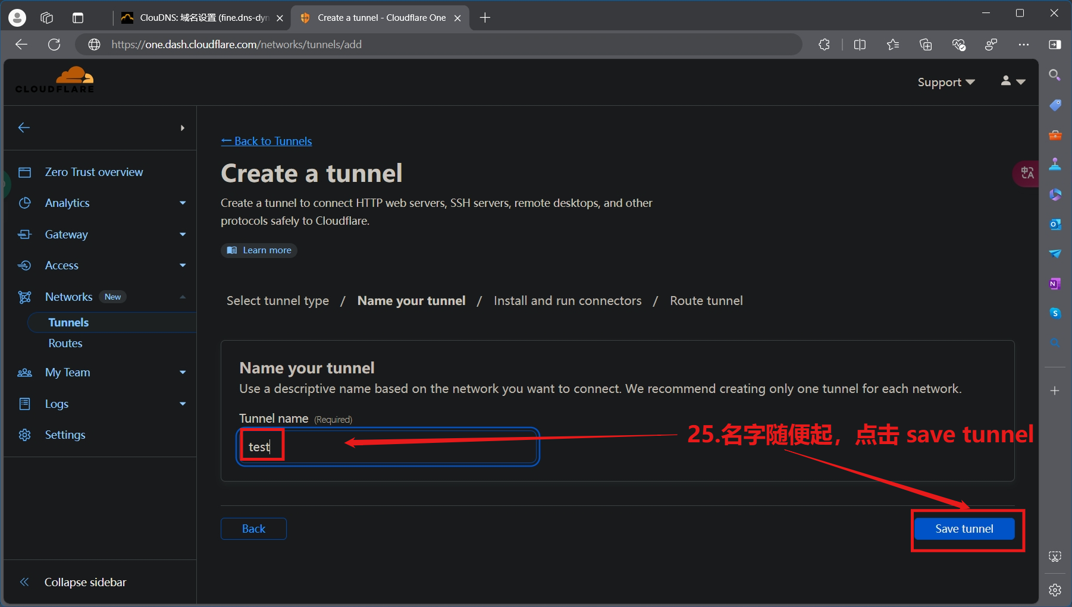The image size is (1072, 607).
Task: Open the Support dropdown
Action: click(x=946, y=82)
